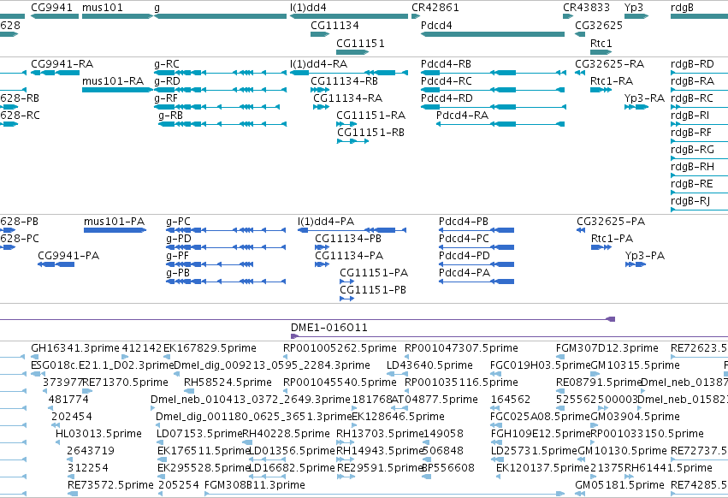The height and width of the screenshot is (498, 728).
Task: Click the CR43833 gene label
Action: point(586,8)
